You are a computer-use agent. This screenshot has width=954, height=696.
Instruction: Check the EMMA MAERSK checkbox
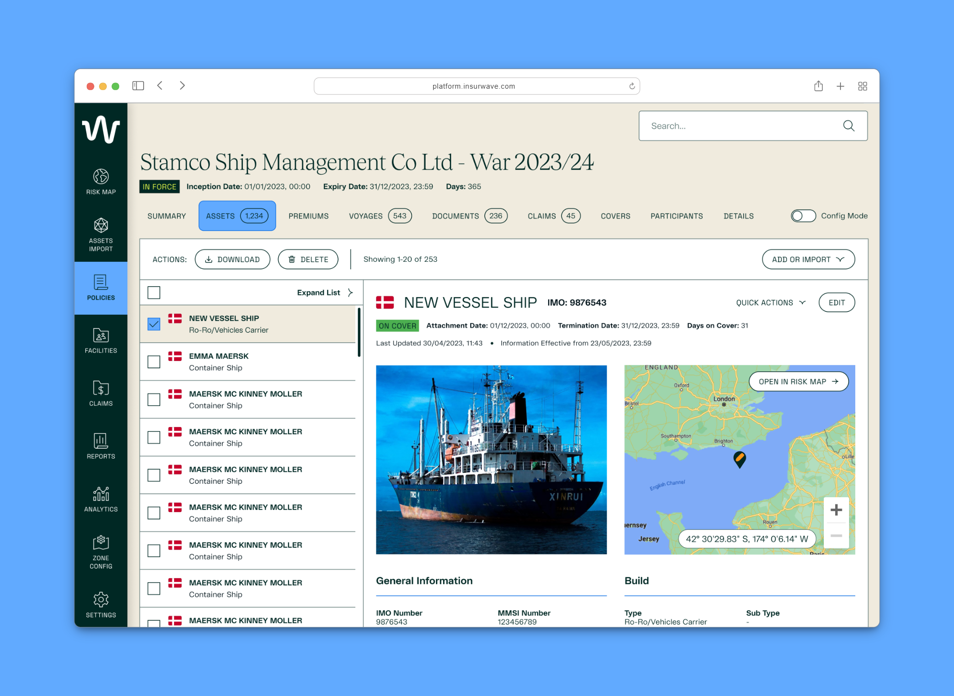[154, 362]
